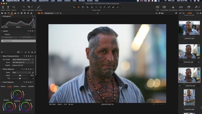Select the crop cursor tool
Viewport: 202px width, 114px height.
[87, 7]
